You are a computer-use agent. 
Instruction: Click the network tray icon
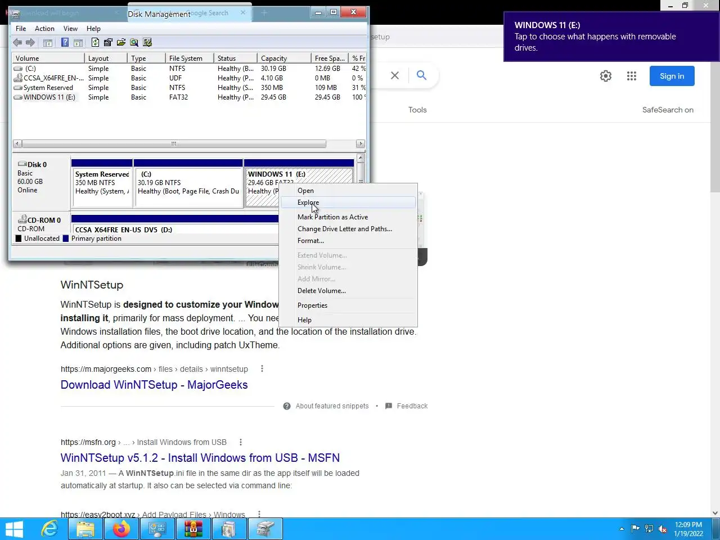pos(649,529)
